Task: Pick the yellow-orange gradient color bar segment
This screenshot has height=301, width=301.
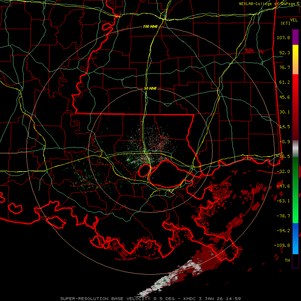Action: [295, 60]
